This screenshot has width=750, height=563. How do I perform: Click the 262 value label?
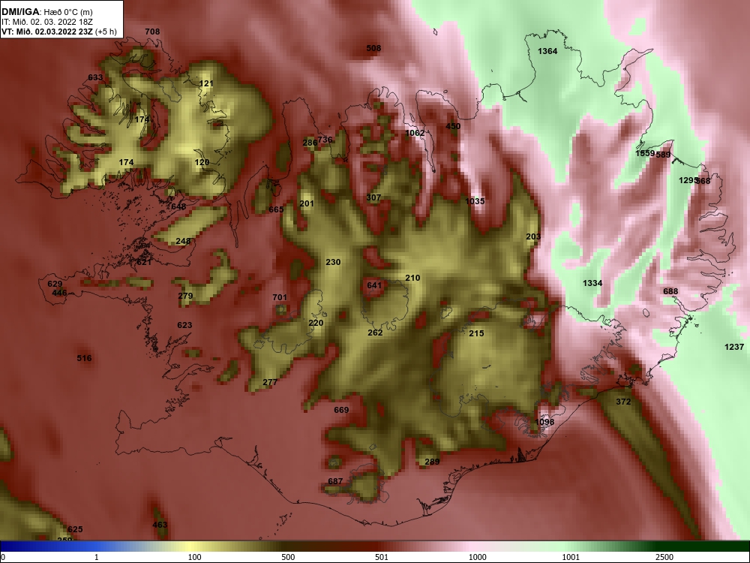375,333
